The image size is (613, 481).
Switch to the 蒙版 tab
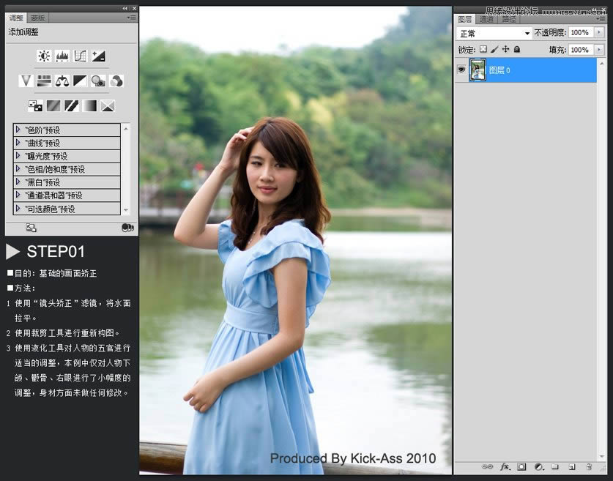37,18
